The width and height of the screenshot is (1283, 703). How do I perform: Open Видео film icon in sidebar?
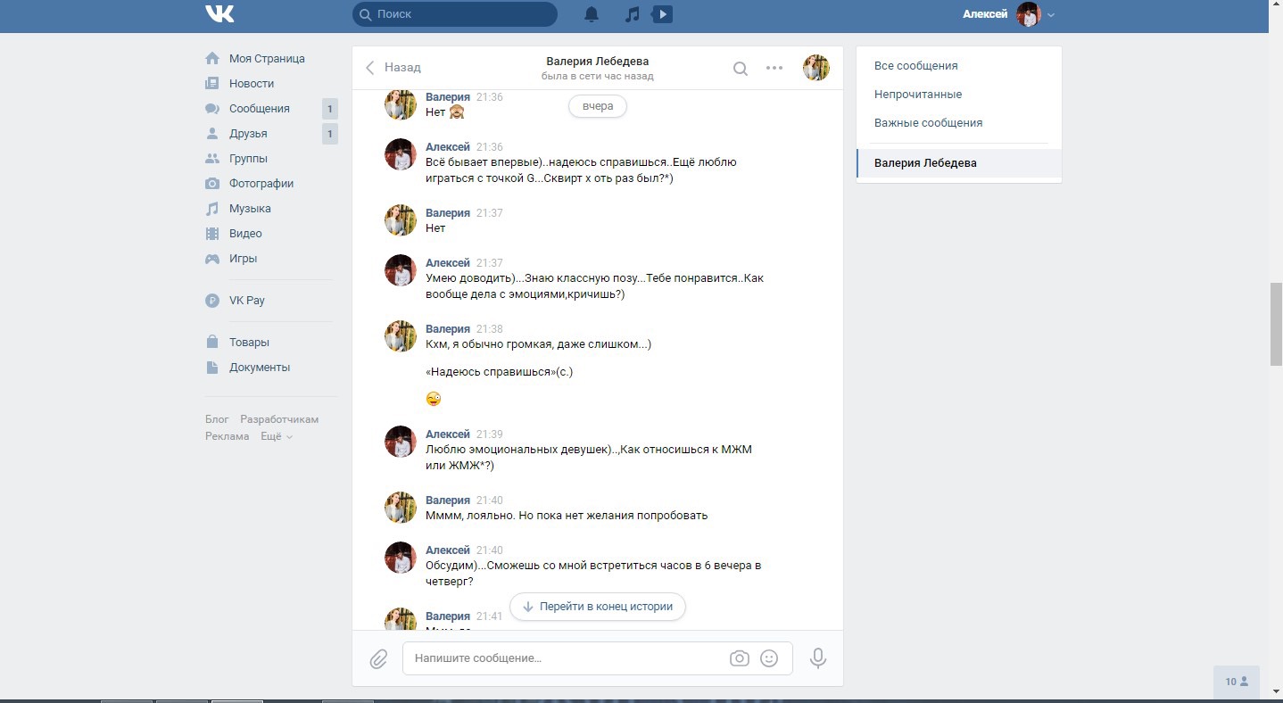(212, 233)
